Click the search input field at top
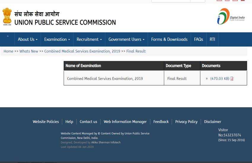 tap(170, 1)
